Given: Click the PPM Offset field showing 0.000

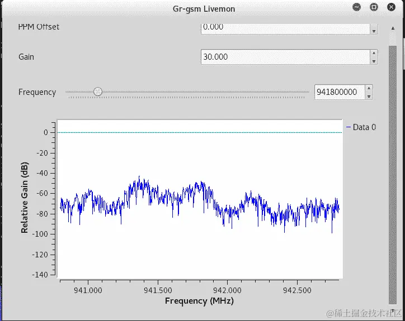Looking at the screenshot, I should (x=285, y=28).
